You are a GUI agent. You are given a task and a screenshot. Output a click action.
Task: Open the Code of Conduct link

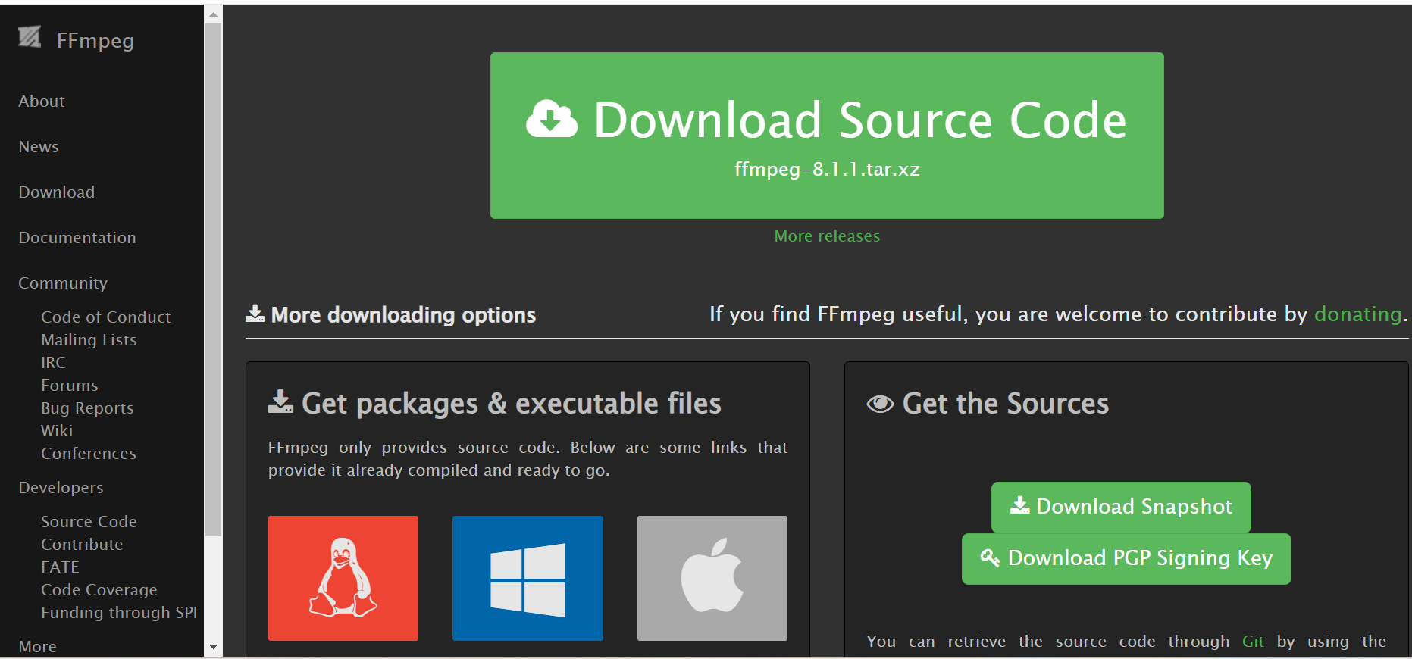(x=106, y=317)
